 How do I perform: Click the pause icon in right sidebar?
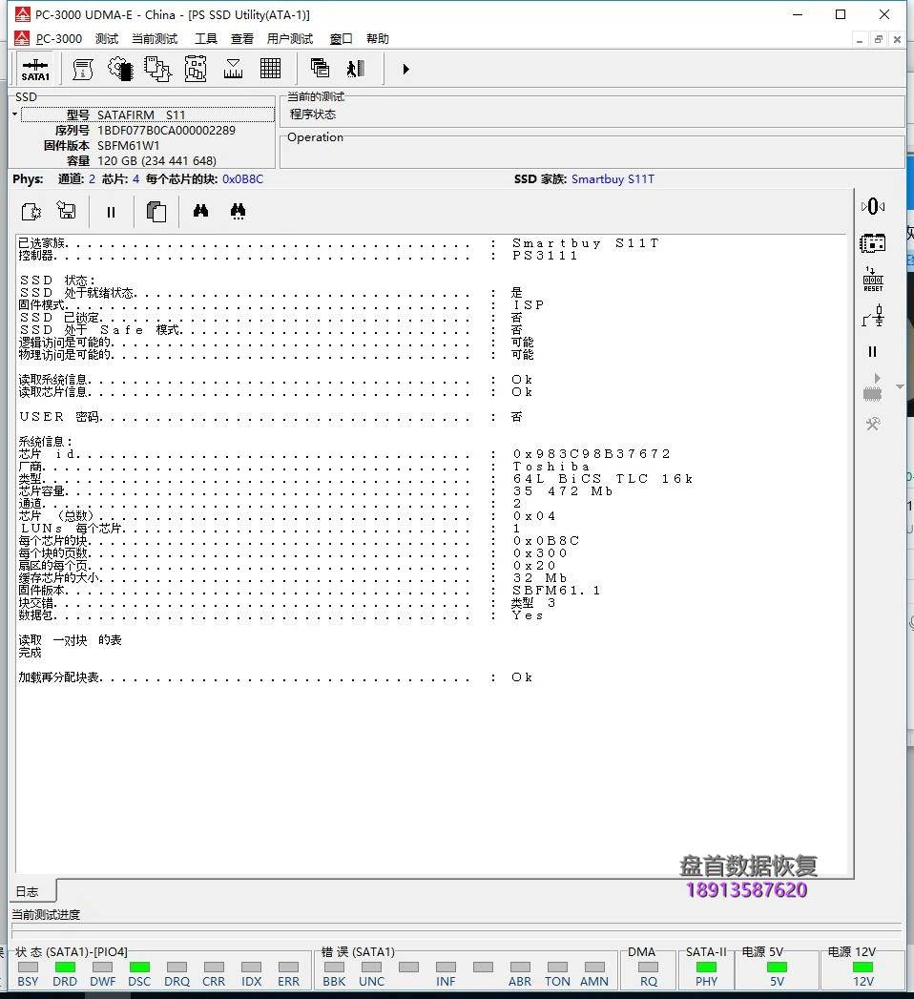click(873, 352)
